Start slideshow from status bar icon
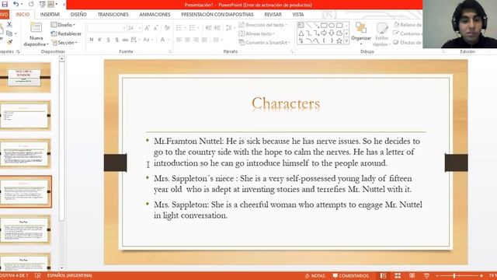The height and width of the screenshot is (280, 497). click(x=426, y=275)
